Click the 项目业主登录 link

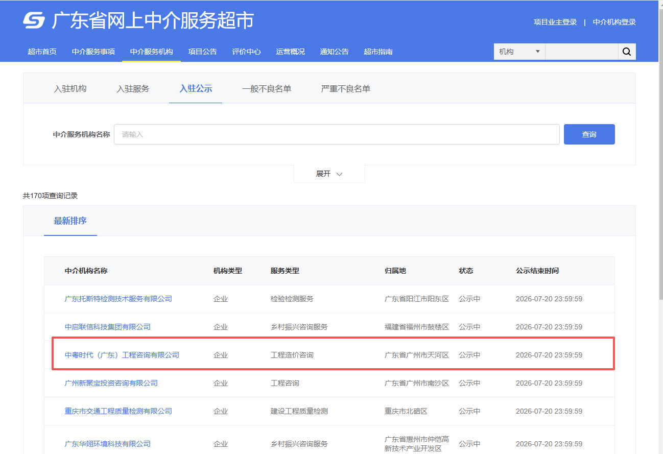click(555, 22)
